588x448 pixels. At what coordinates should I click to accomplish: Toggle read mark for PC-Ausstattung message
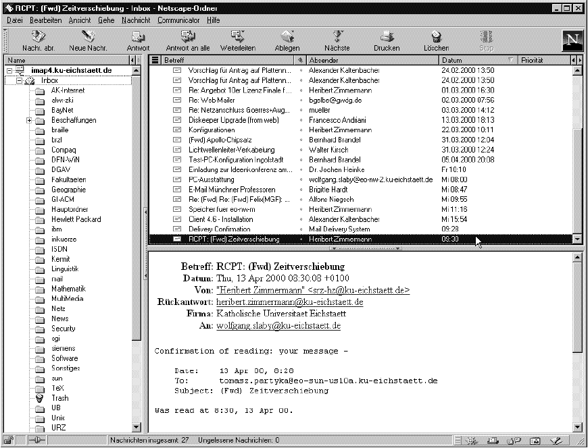tap(301, 179)
